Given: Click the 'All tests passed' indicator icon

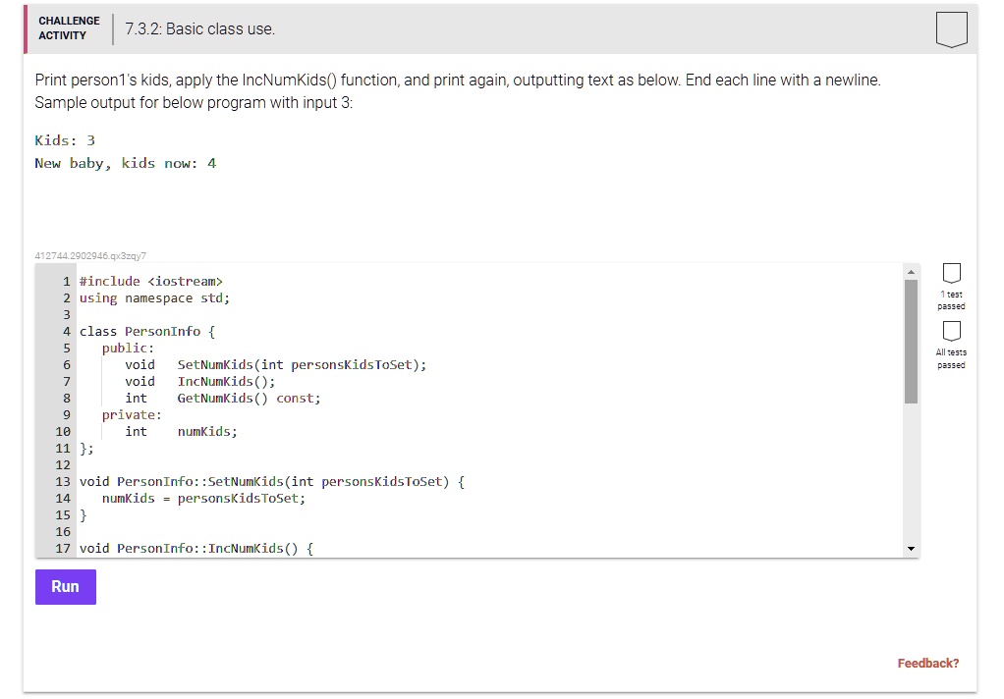Looking at the screenshot, I should pos(950,330).
